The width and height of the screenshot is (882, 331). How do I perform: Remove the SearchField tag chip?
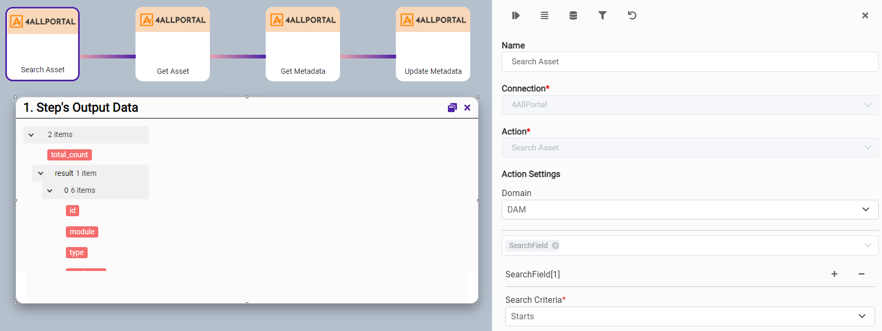[x=555, y=245]
